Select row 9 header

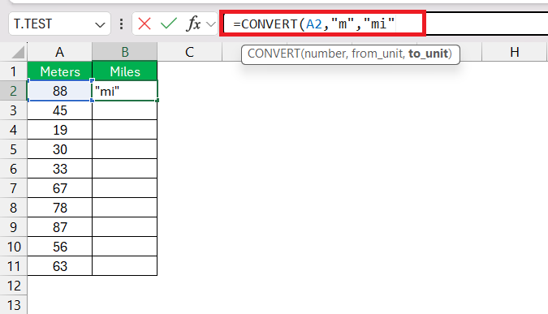click(x=13, y=227)
